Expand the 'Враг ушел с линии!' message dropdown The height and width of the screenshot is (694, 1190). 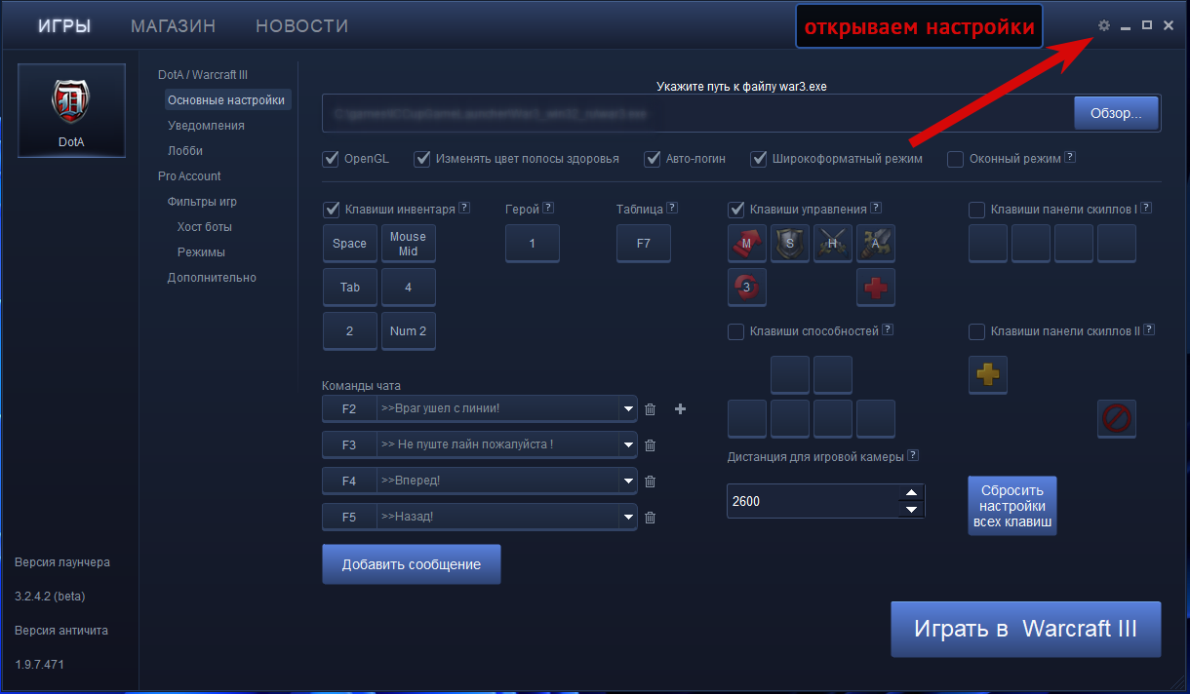tap(627, 409)
